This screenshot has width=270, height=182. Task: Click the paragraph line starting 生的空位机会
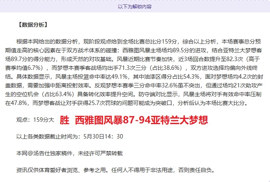[133, 94]
